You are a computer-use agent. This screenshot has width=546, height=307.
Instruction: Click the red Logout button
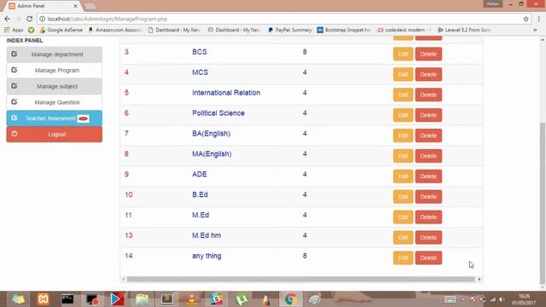pos(55,135)
